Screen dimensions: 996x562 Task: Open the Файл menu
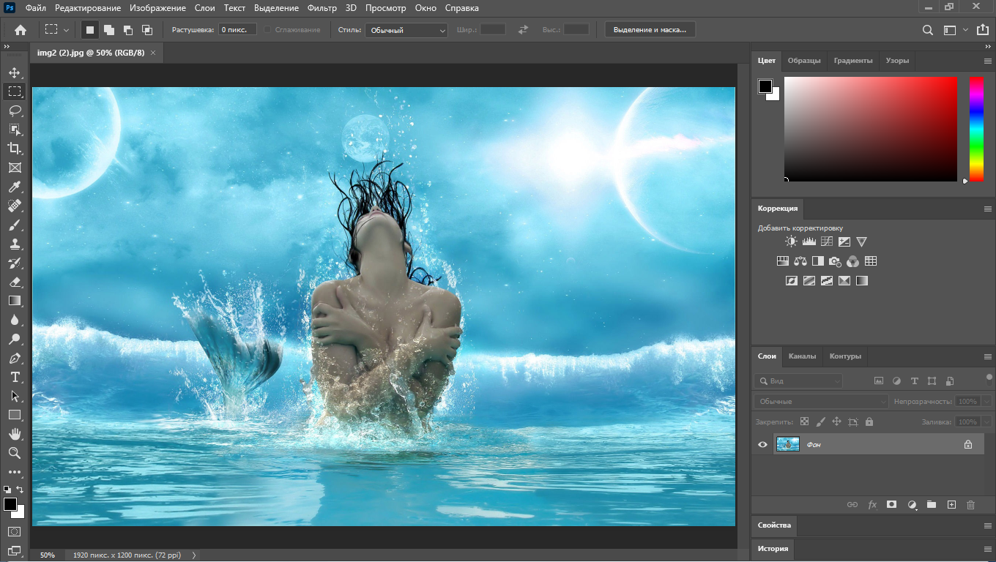[x=35, y=8]
